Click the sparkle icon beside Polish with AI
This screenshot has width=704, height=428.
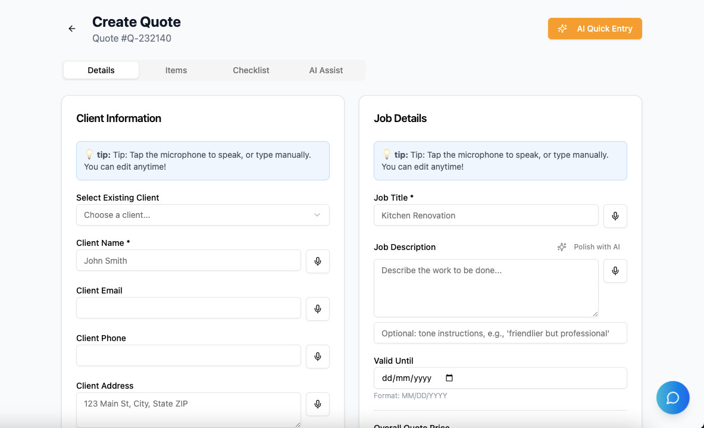point(562,247)
